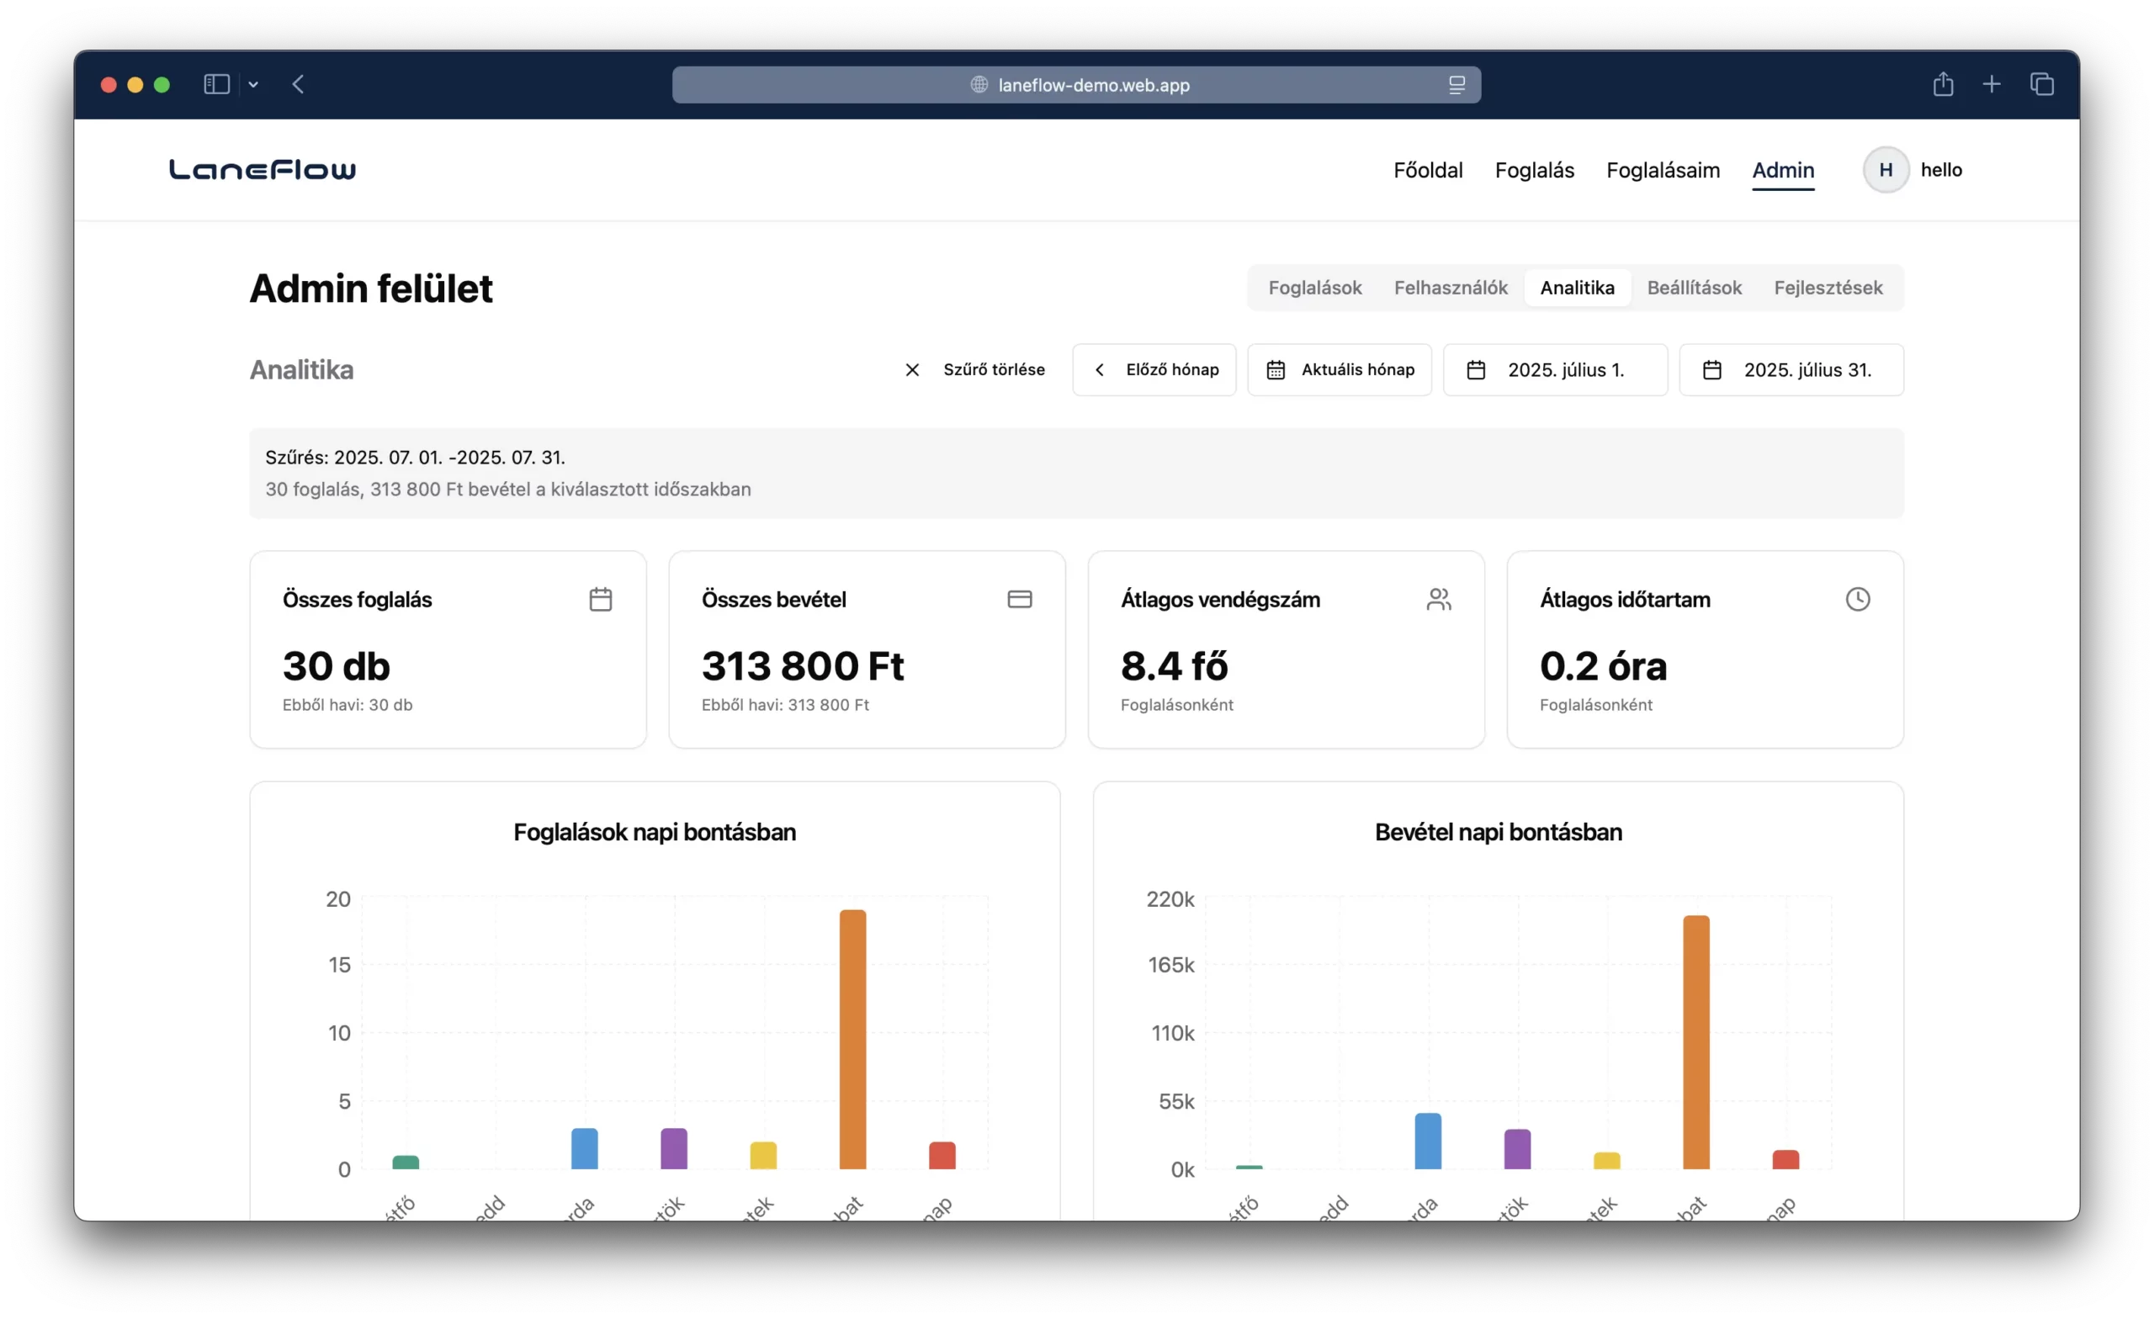Click the people icon in Átlagos vendégszám card

tap(1438, 600)
